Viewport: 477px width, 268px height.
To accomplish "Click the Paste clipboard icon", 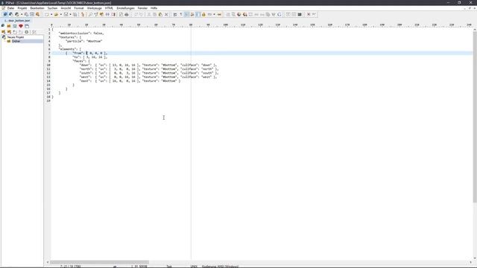I will click(x=160, y=14).
